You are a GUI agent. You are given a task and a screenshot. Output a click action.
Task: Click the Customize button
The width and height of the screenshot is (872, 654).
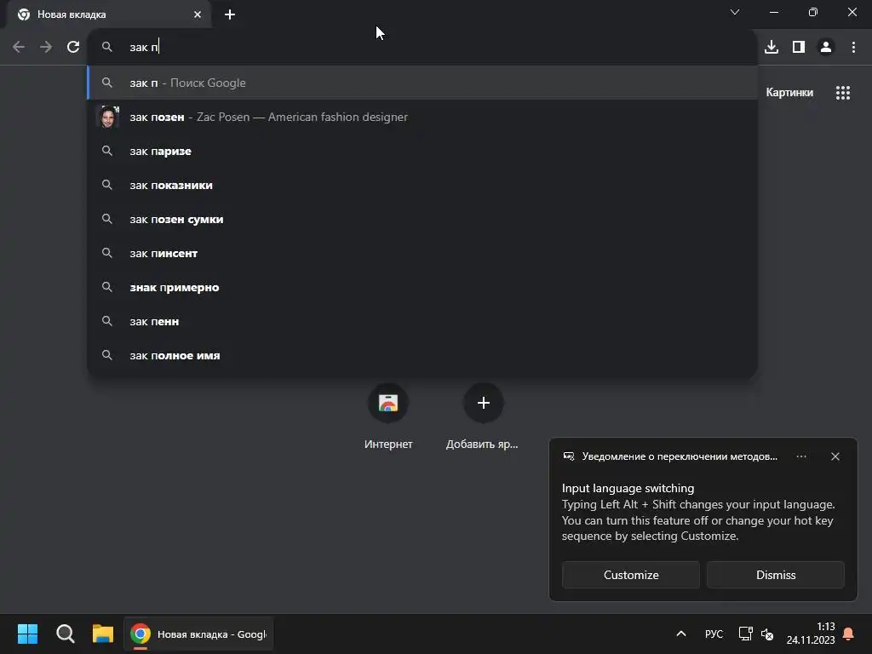(631, 575)
